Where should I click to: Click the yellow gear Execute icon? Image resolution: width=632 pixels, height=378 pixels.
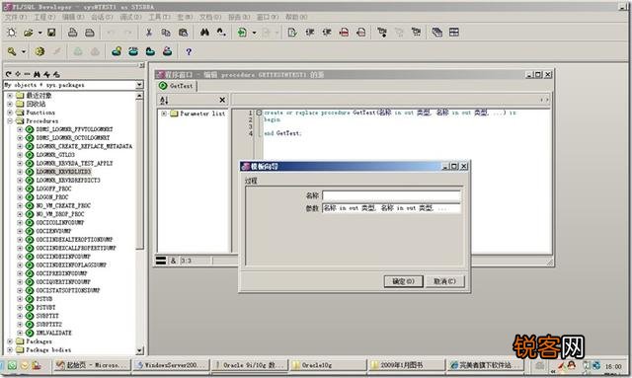[39, 51]
